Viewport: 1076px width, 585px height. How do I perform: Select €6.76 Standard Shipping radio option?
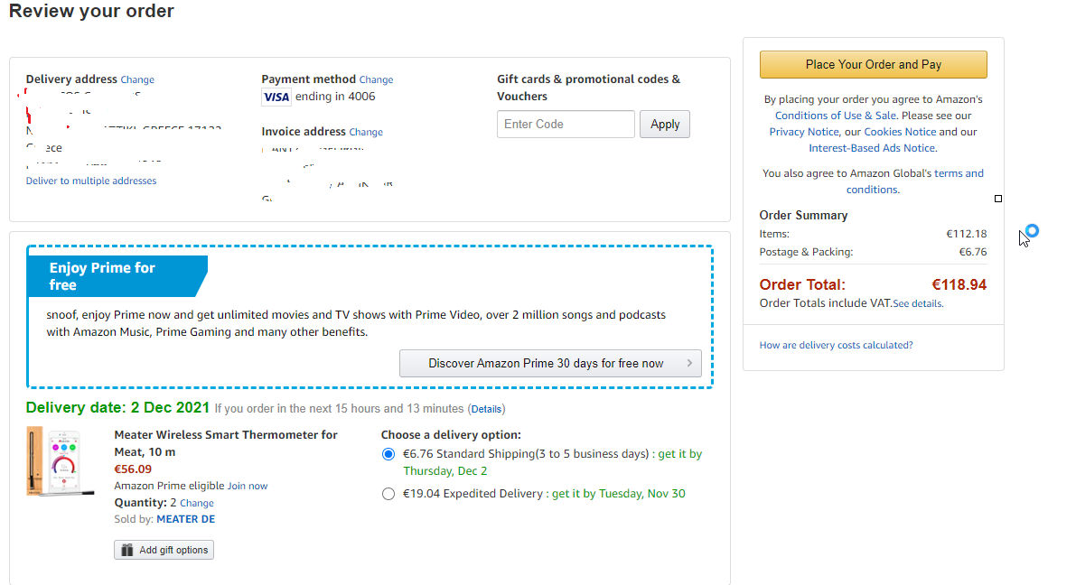[388, 454]
